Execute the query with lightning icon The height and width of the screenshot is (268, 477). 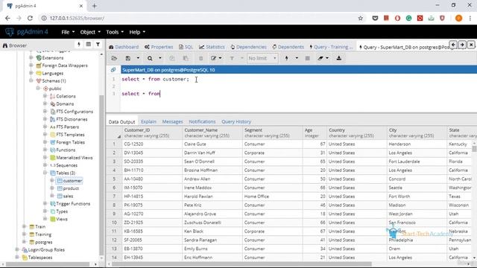pos(286,58)
